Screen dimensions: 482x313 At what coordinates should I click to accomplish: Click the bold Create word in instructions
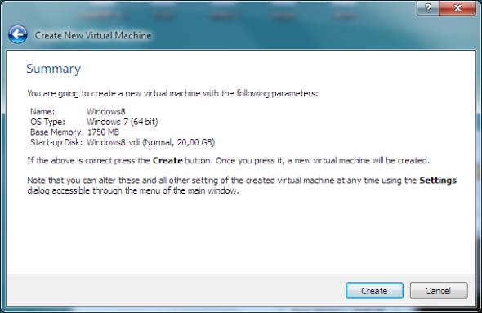(x=167, y=160)
